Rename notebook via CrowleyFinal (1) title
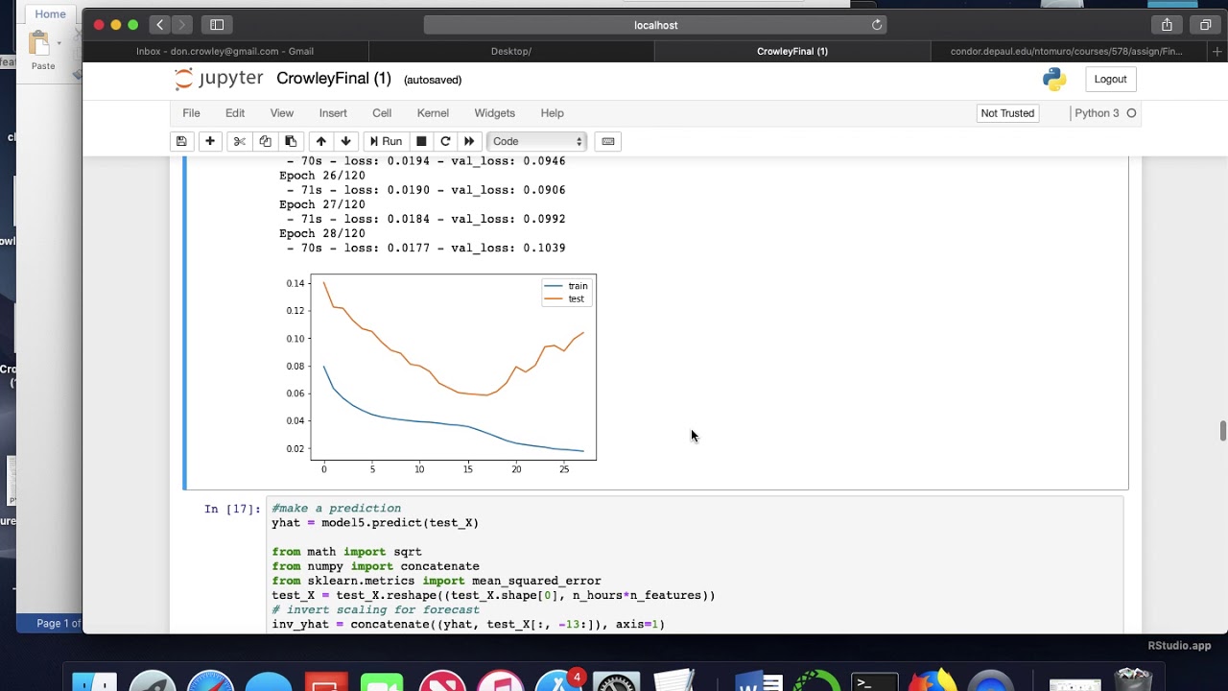The image size is (1228, 691). coord(334,79)
